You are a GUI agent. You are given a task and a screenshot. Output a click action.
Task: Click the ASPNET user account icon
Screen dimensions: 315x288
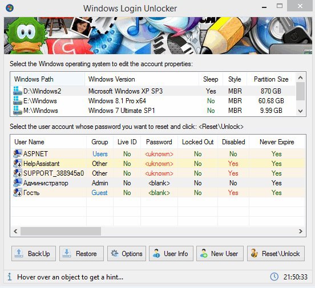[18, 153]
